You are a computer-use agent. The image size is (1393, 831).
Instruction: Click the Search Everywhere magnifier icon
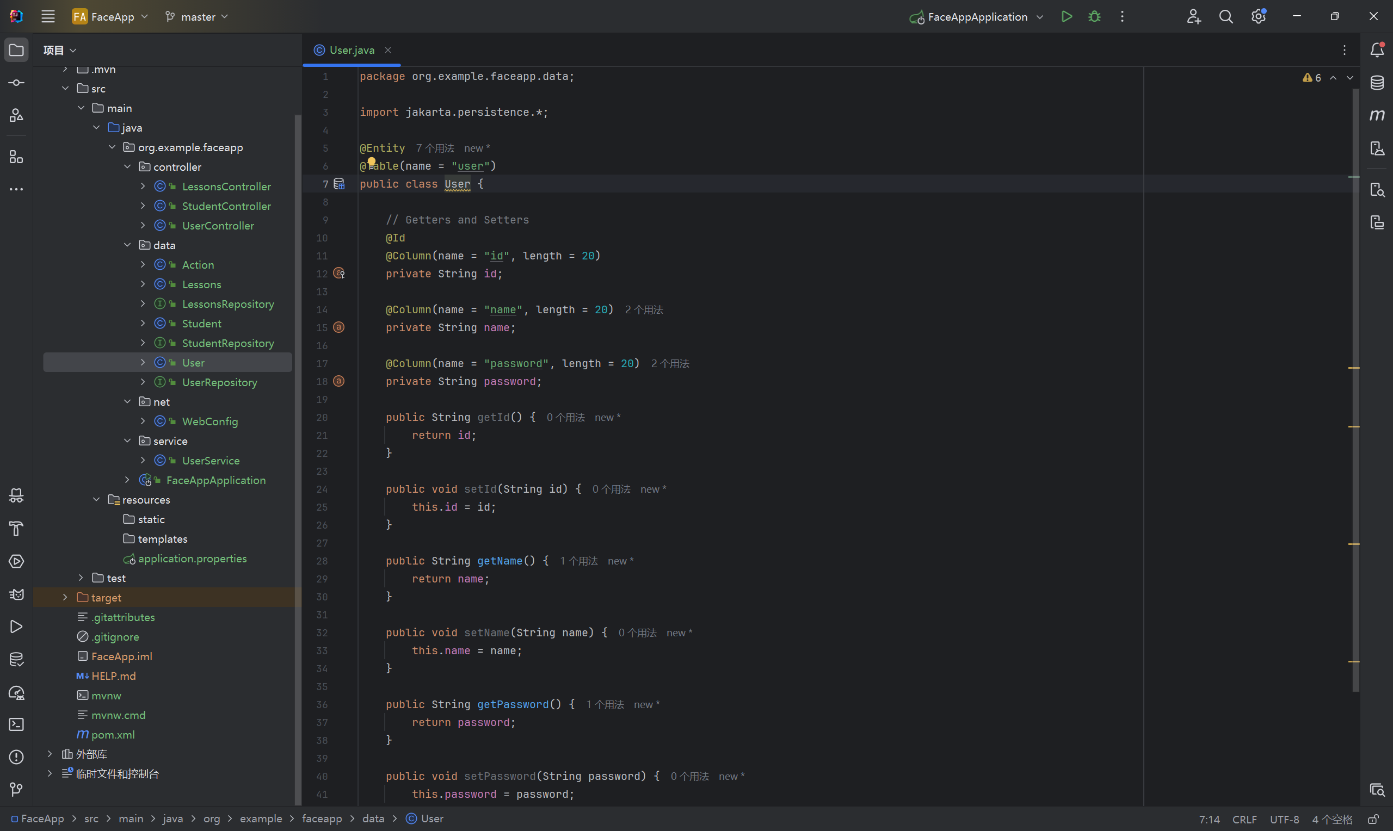coord(1225,16)
